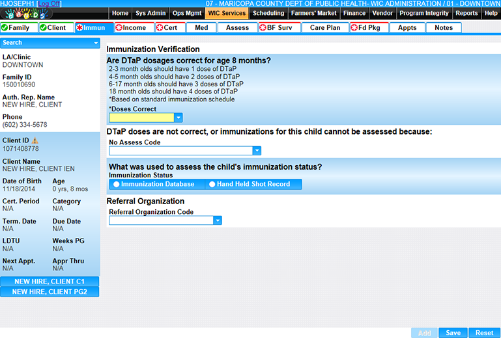Open the Program Integrity menu
Viewport: 501px width, 338px height.
pos(424,13)
